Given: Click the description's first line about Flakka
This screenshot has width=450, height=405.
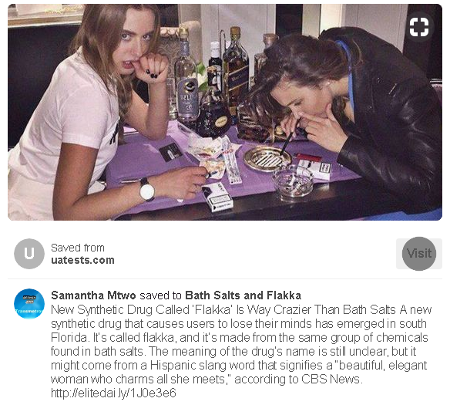Looking at the screenshot, I should 241,309.
